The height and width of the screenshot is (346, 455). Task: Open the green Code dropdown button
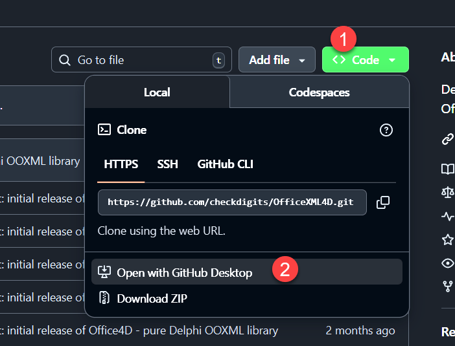pyautogui.click(x=366, y=59)
